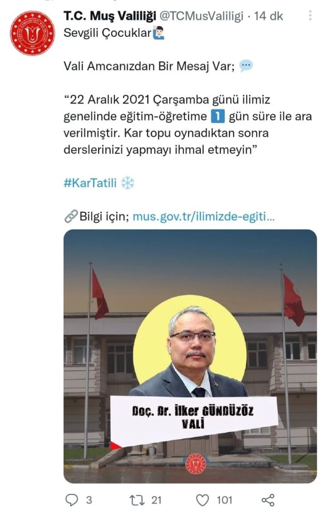This screenshot has width=327, height=515.
Task: Click the blue number 1 emoji
Action: (x=217, y=116)
